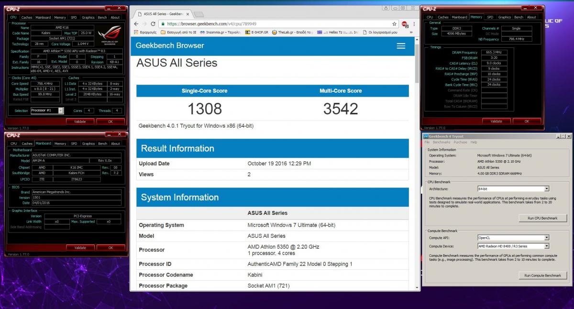Open the Geekbench Browser hamburger menu
Viewport: 574px width, 309px height.
click(x=401, y=45)
